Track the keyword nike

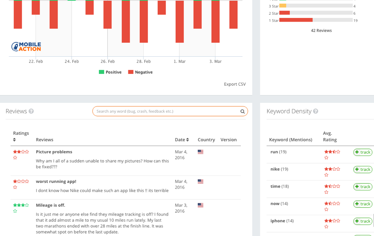[363, 169]
